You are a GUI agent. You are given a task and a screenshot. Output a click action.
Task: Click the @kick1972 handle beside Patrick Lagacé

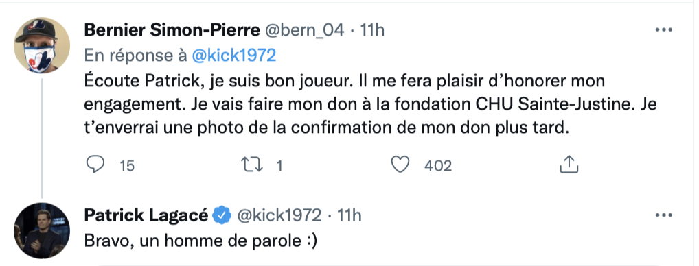click(279, 215)
